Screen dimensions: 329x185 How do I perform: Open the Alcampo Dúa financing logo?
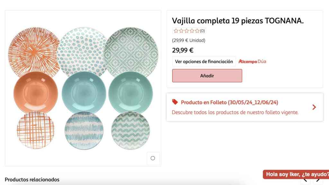(x=253, y=61)
